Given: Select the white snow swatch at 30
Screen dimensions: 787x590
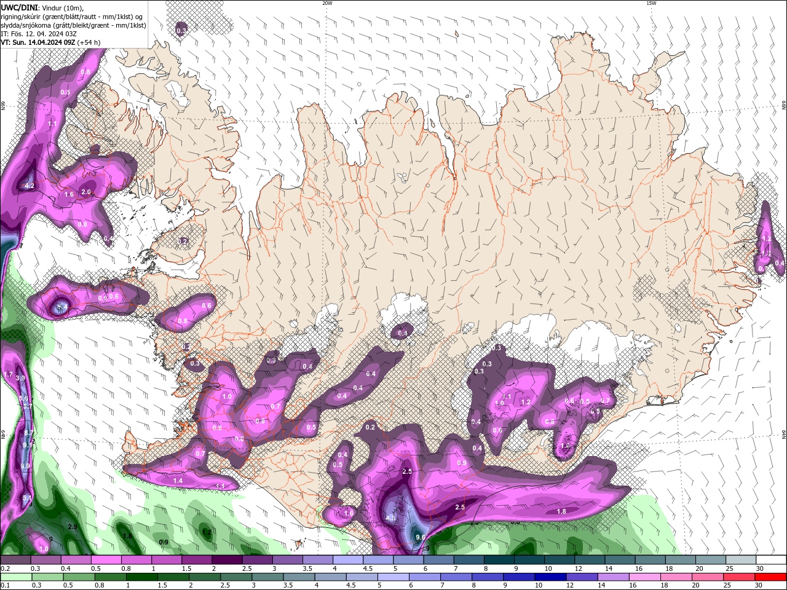Looking at the screenshot, I should click(770, 560).
